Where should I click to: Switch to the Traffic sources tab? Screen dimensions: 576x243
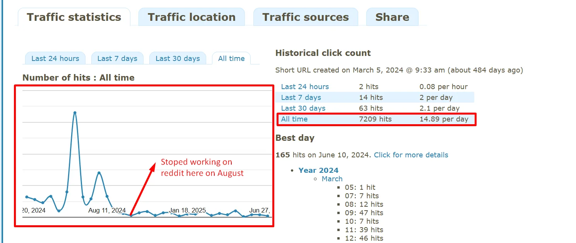coord(306,17)
